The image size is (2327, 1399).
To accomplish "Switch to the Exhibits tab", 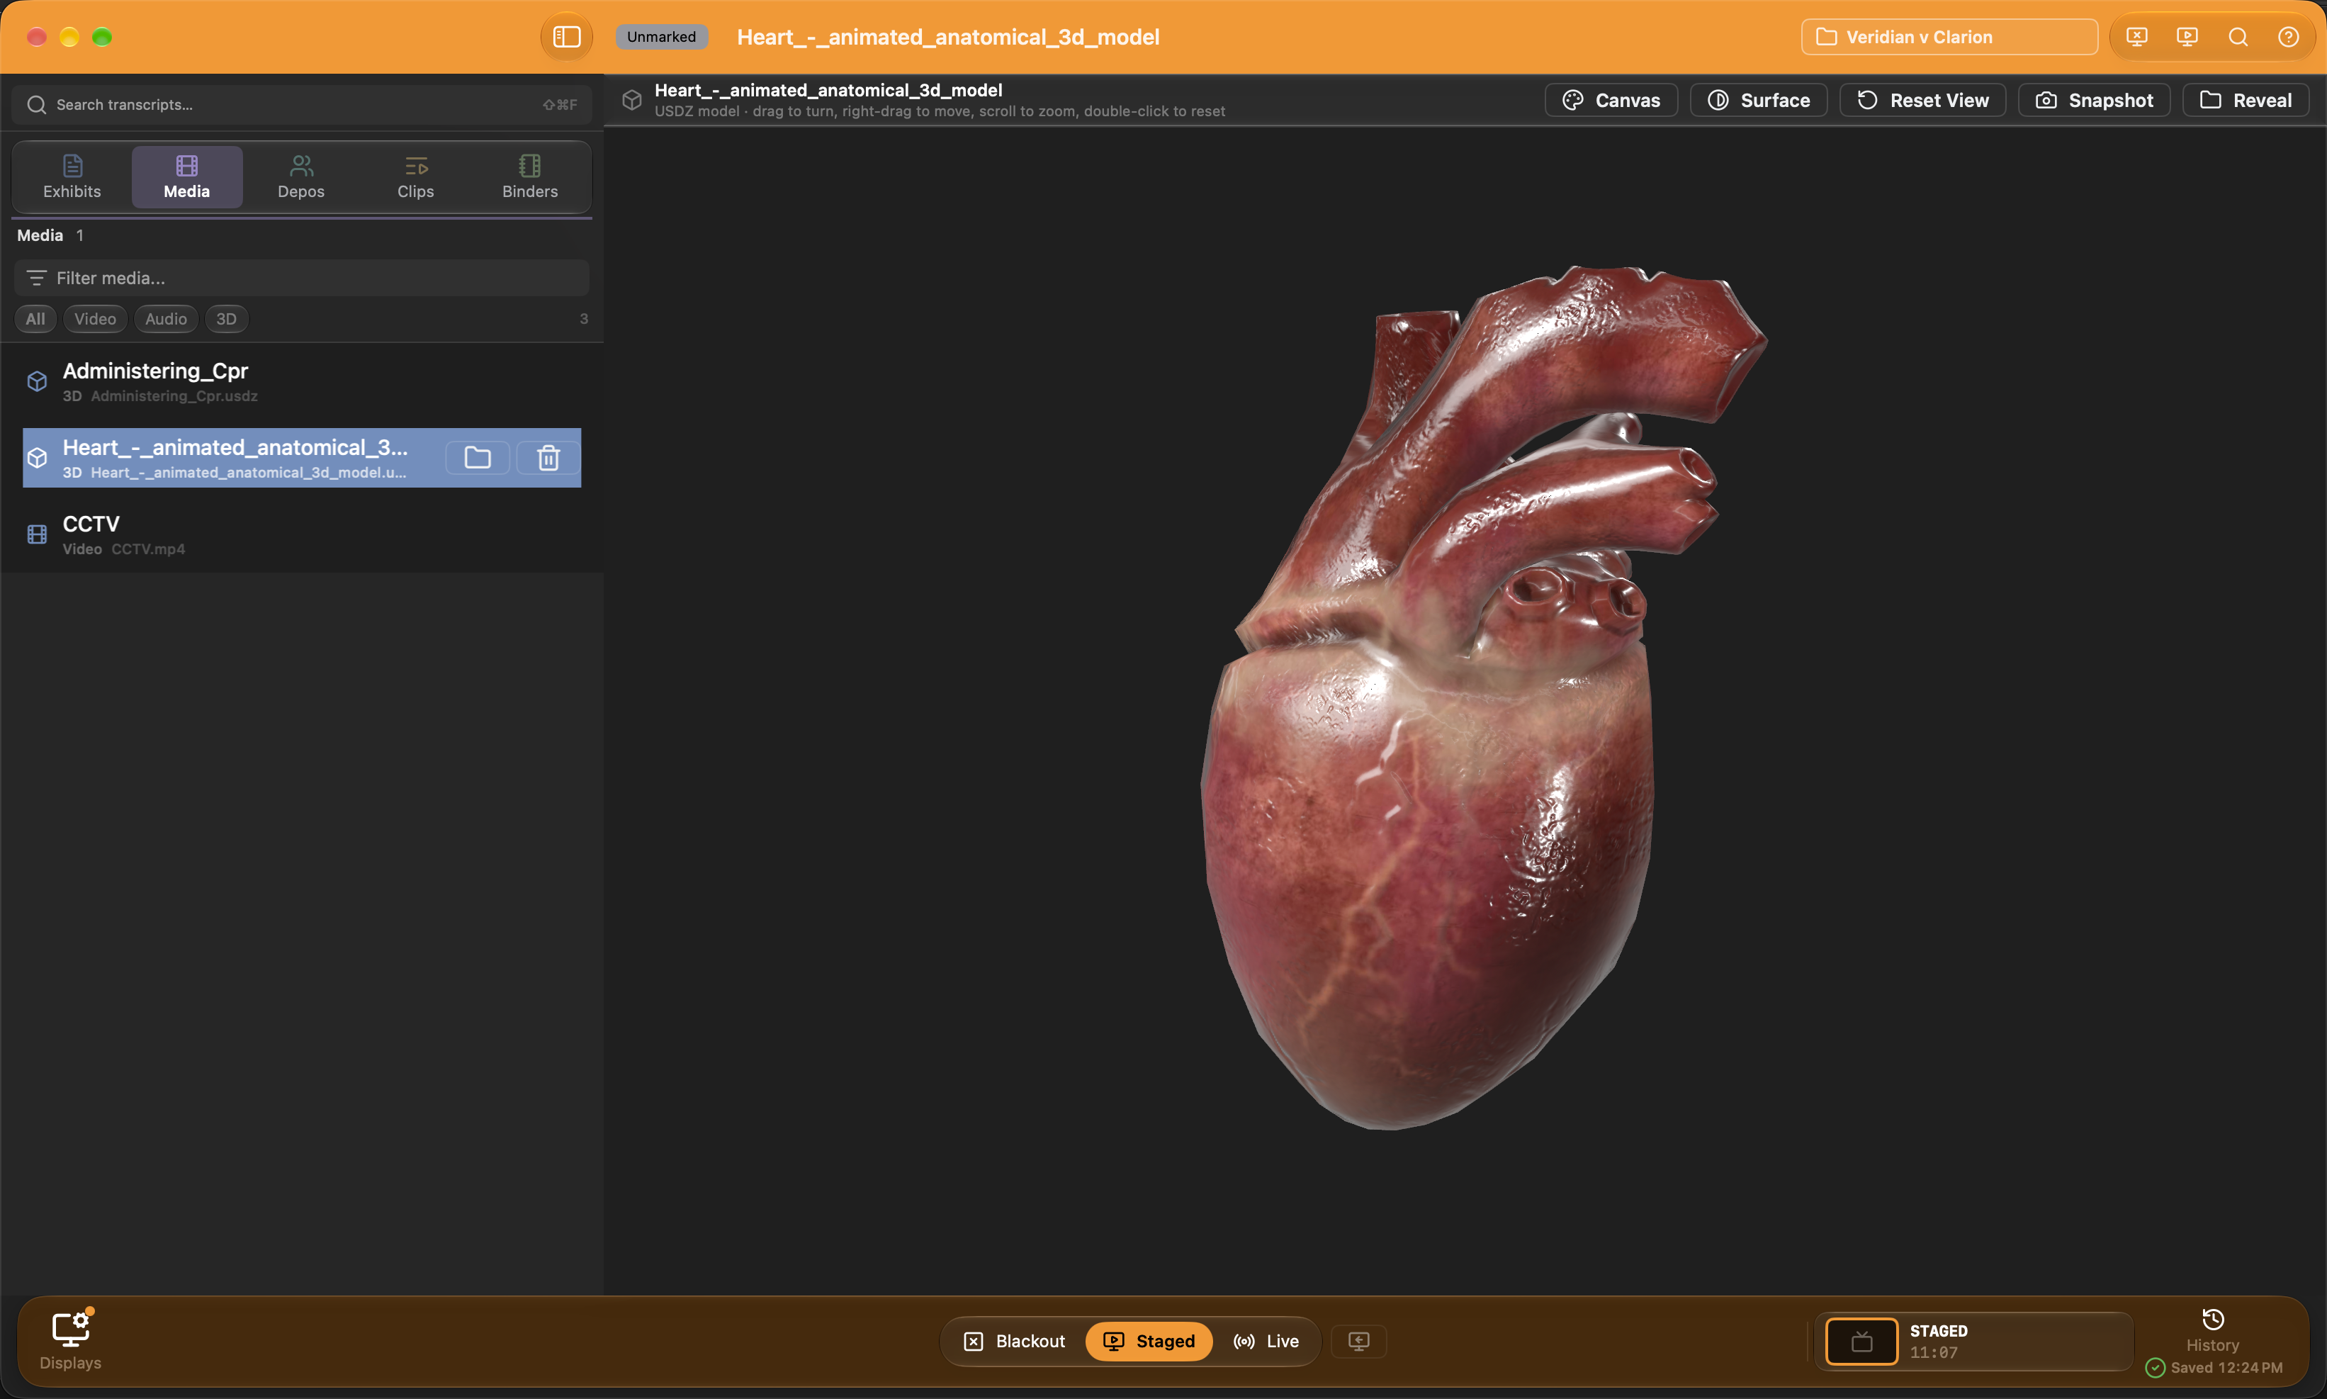I will point(72,177).
